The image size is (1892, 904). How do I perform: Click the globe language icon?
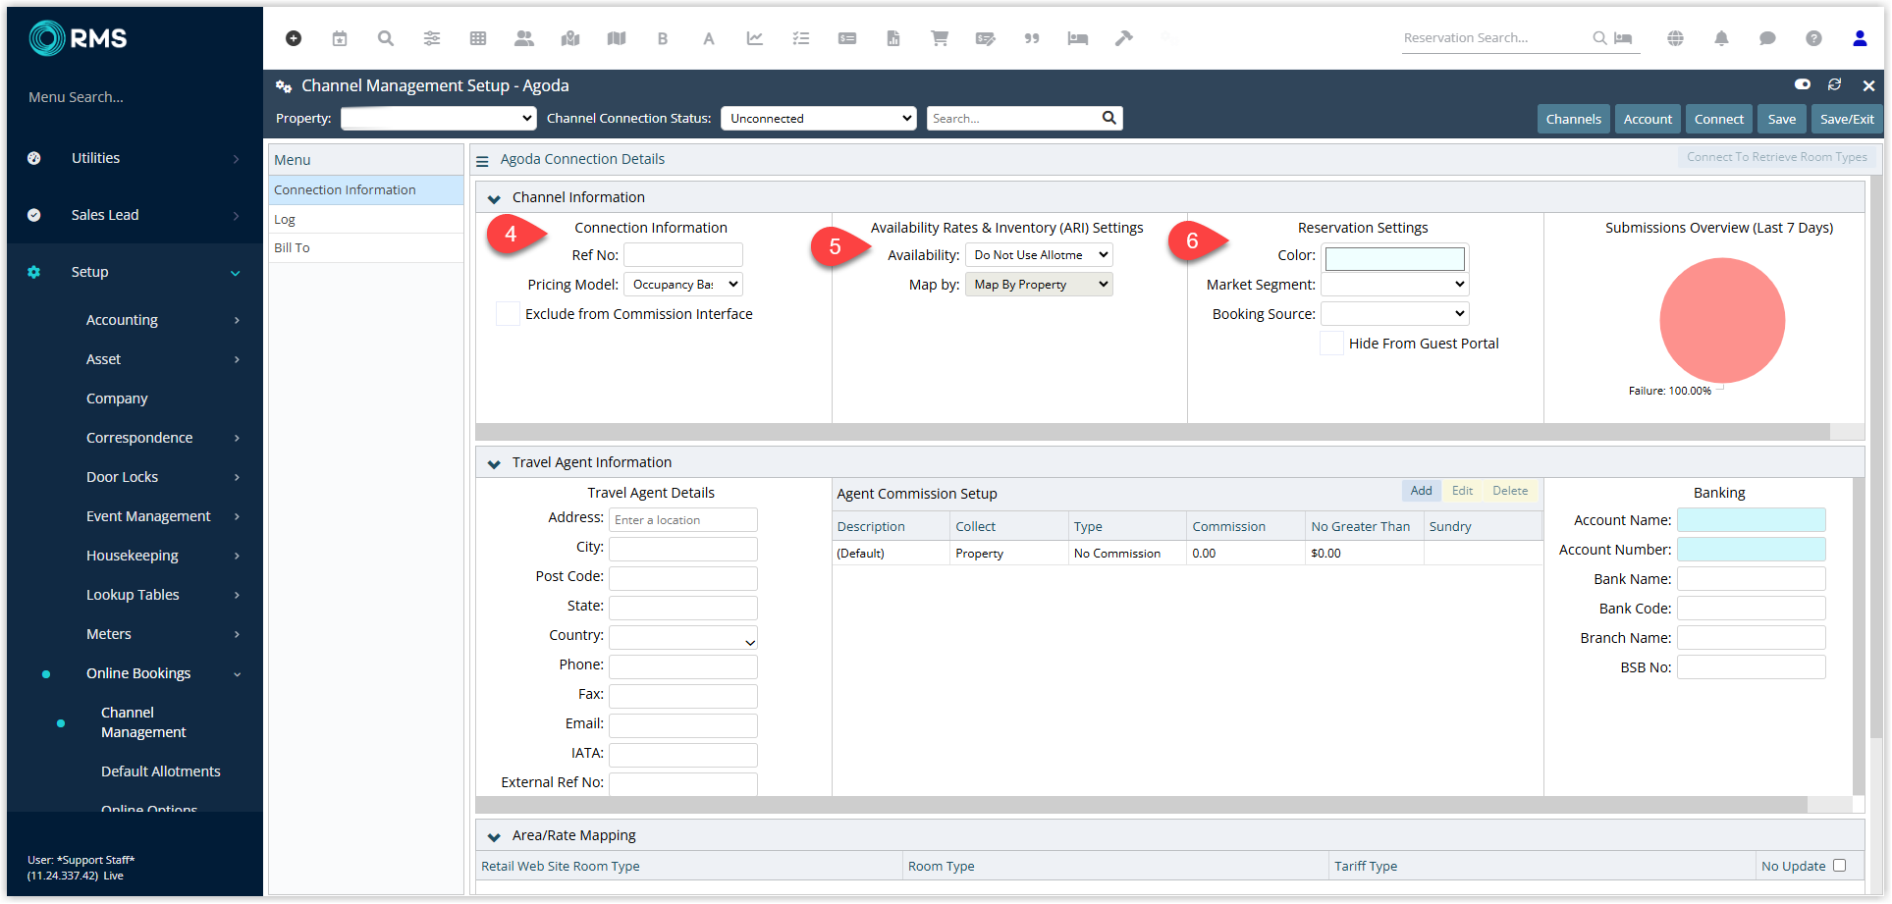click(1675, 38)
